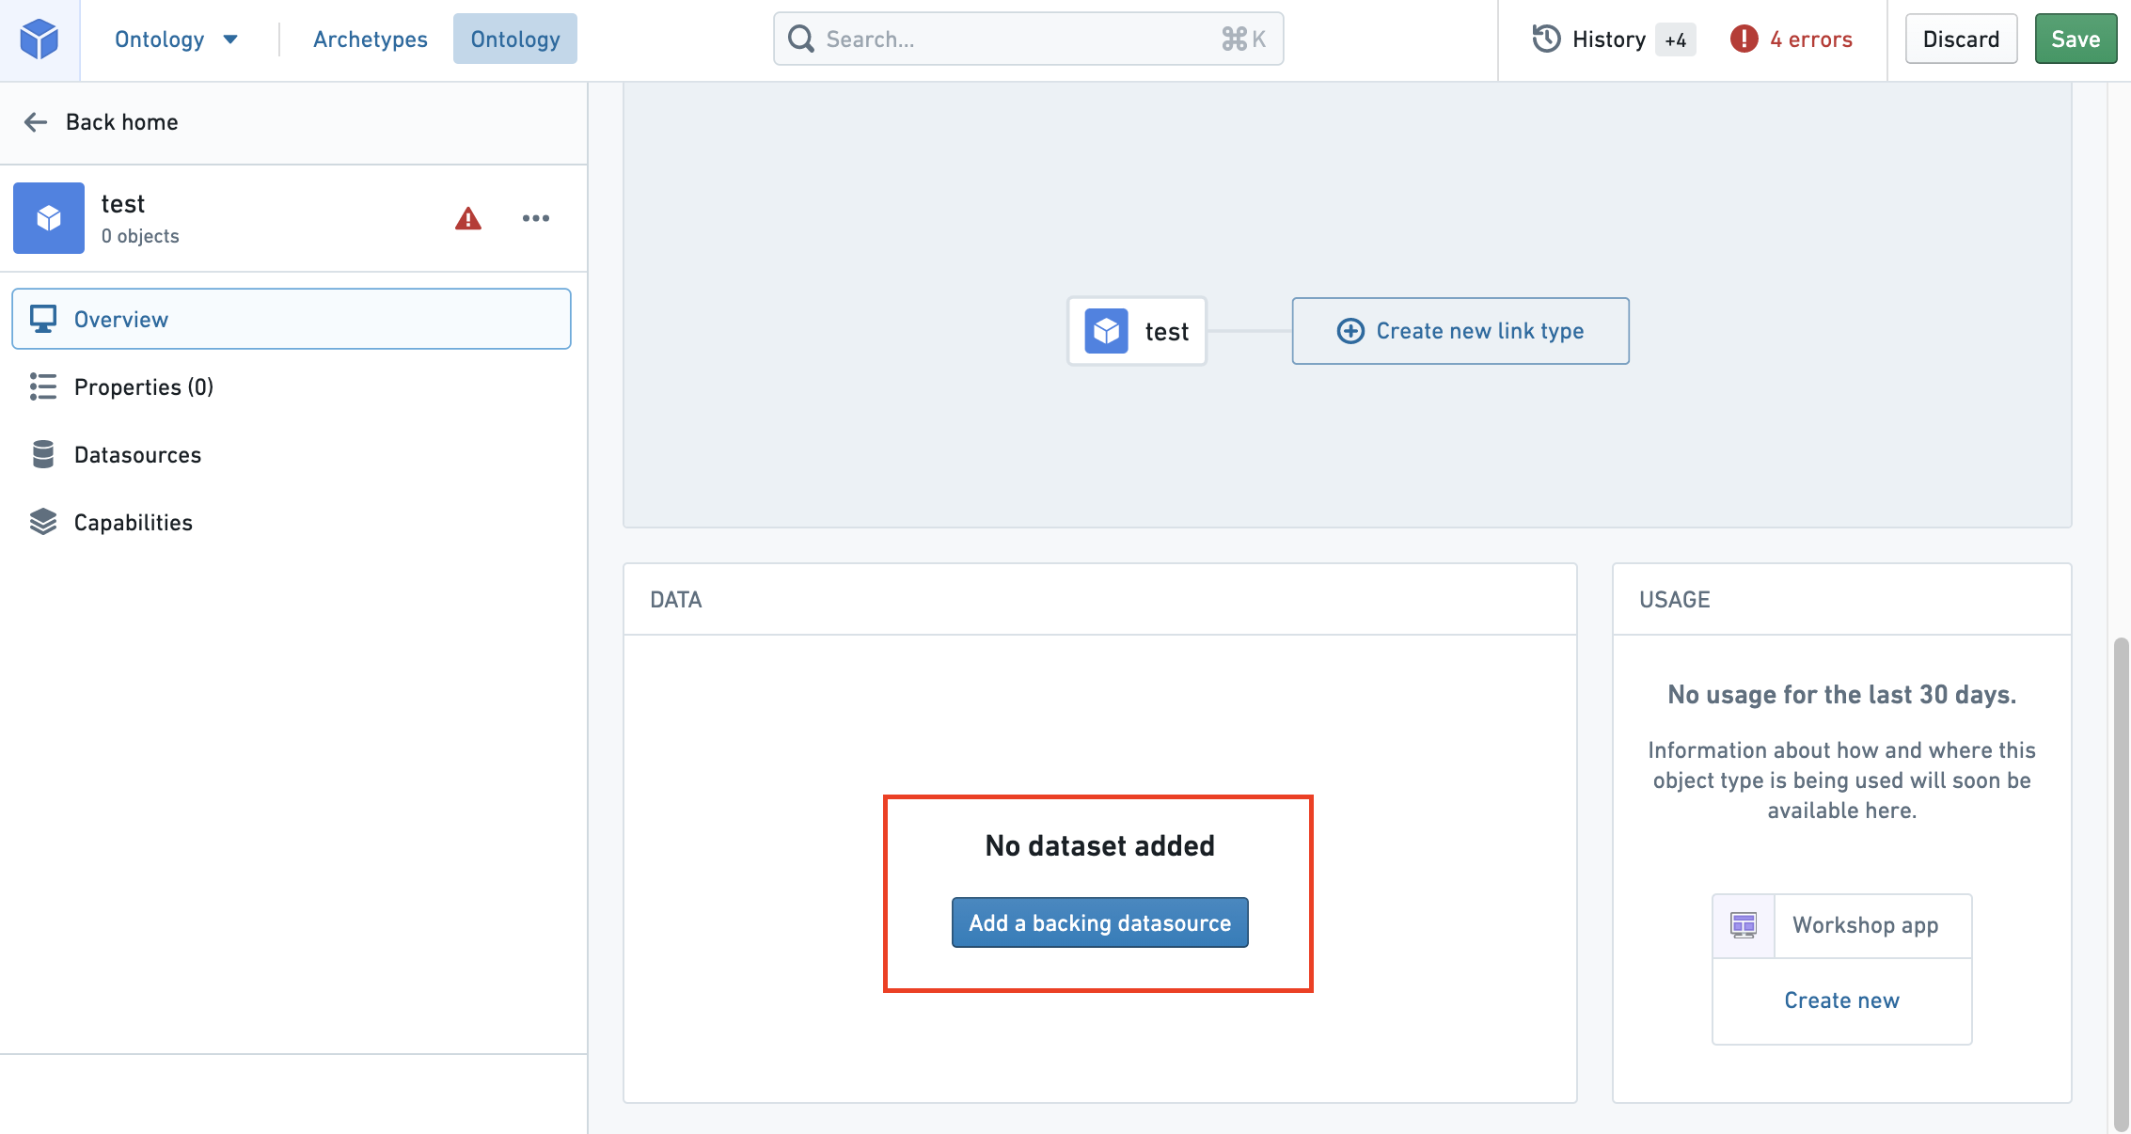The height and width of the screenshot is (1134, 2131).
Task: Create new link type
Action: [1460, 331]
